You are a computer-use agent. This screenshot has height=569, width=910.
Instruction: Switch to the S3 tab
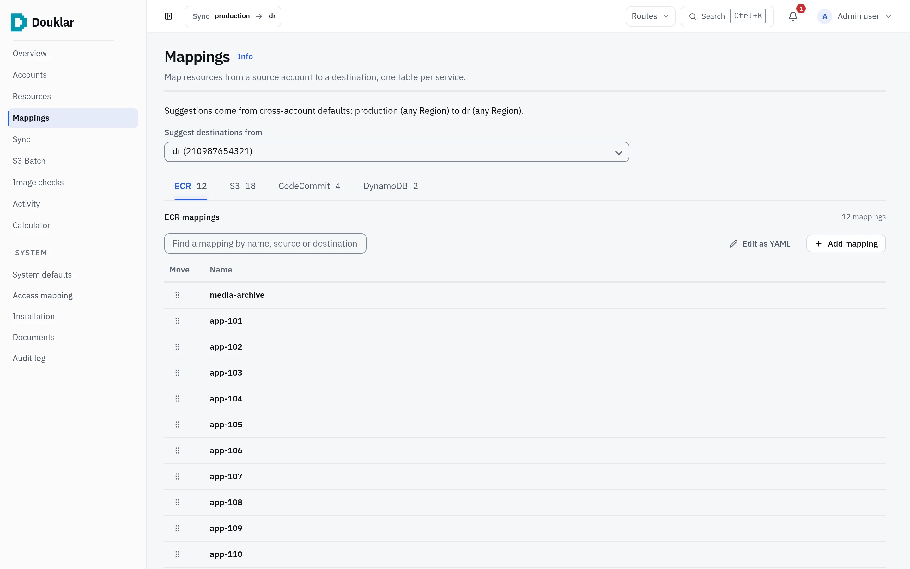point(243,186)
